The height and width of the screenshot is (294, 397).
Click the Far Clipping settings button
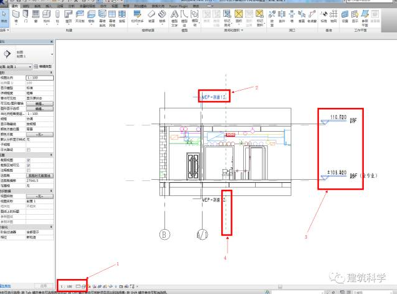pos(40,175)
